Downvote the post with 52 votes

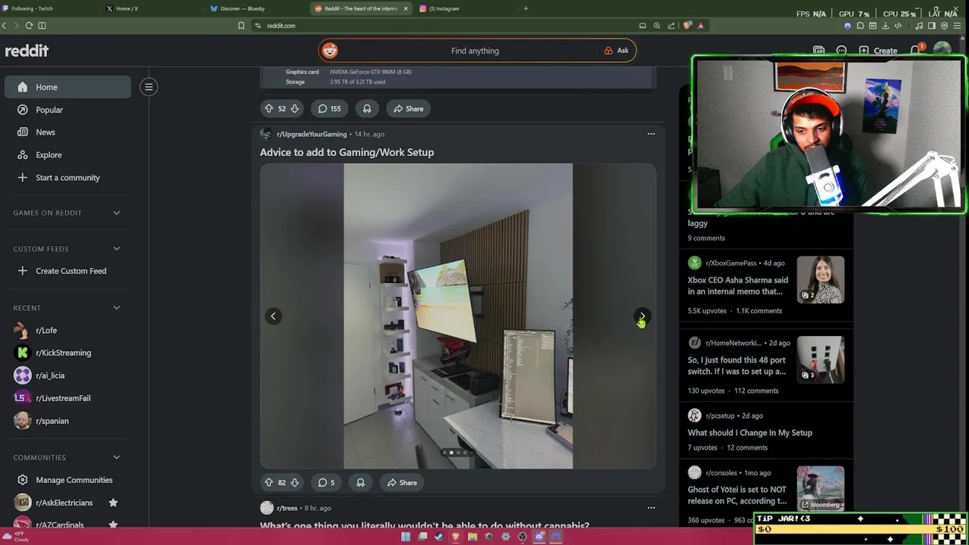tap(294, 108)
